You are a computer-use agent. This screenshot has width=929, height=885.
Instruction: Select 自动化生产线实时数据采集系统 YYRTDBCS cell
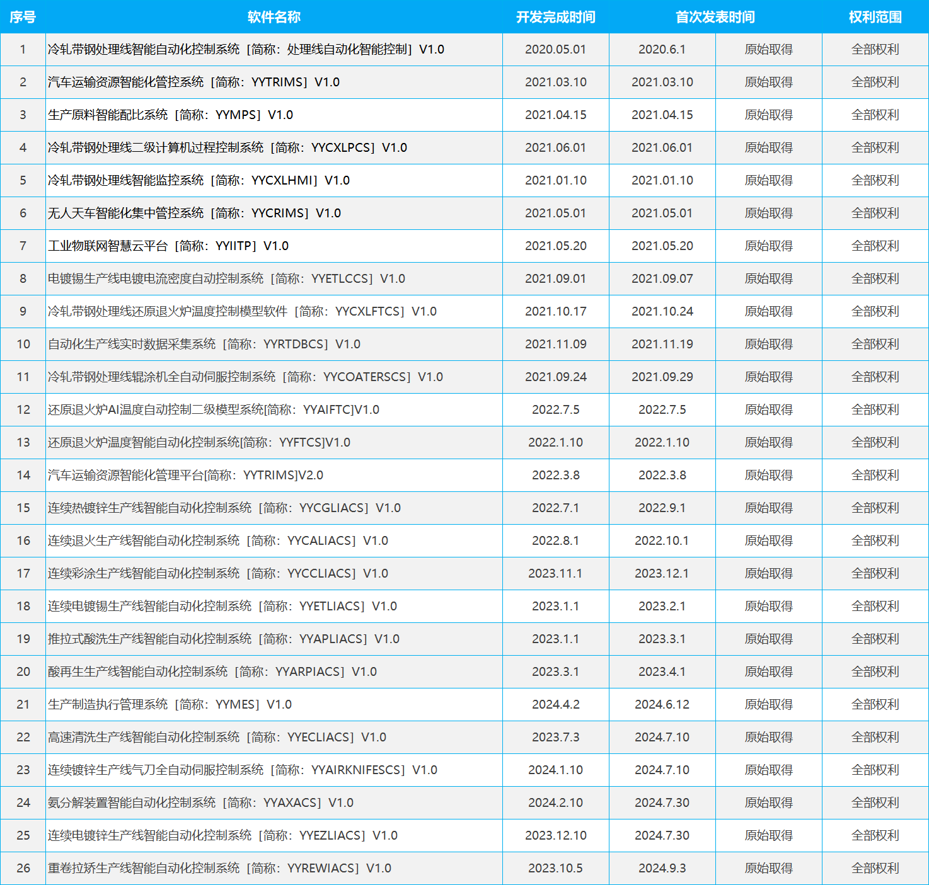274,345
